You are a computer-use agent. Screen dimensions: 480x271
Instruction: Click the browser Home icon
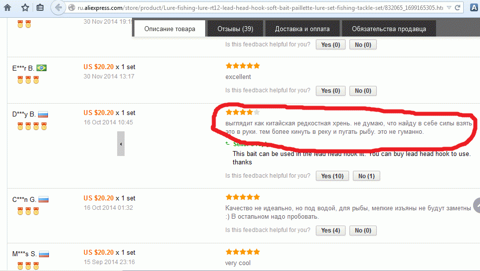pyautogui.click(x=7, y=7)
